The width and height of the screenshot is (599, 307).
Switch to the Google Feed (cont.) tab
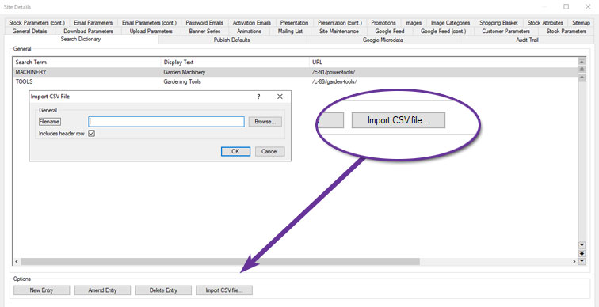[443, 32]
